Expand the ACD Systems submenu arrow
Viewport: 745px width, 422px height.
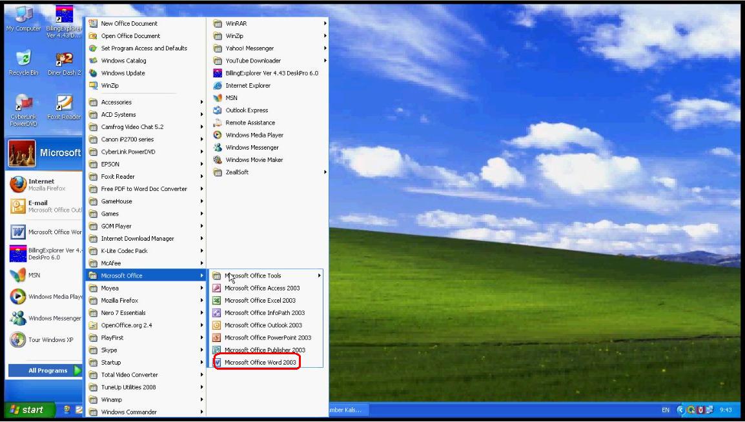click(201, 114)
